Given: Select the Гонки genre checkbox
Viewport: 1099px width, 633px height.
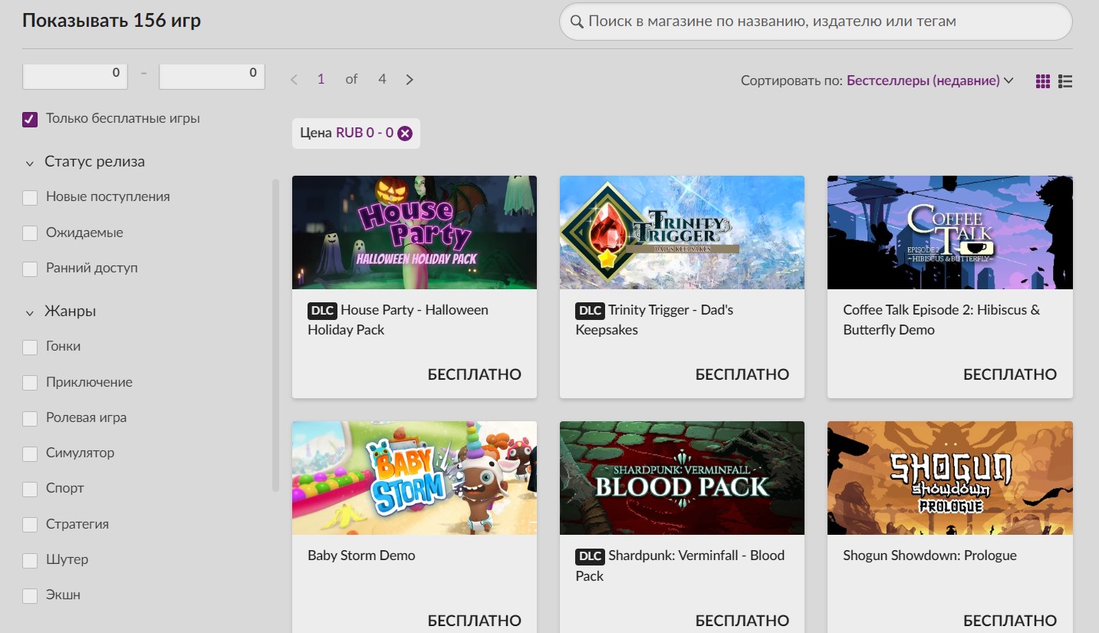Looking at the screenshot, I should [x=30, y=347].
